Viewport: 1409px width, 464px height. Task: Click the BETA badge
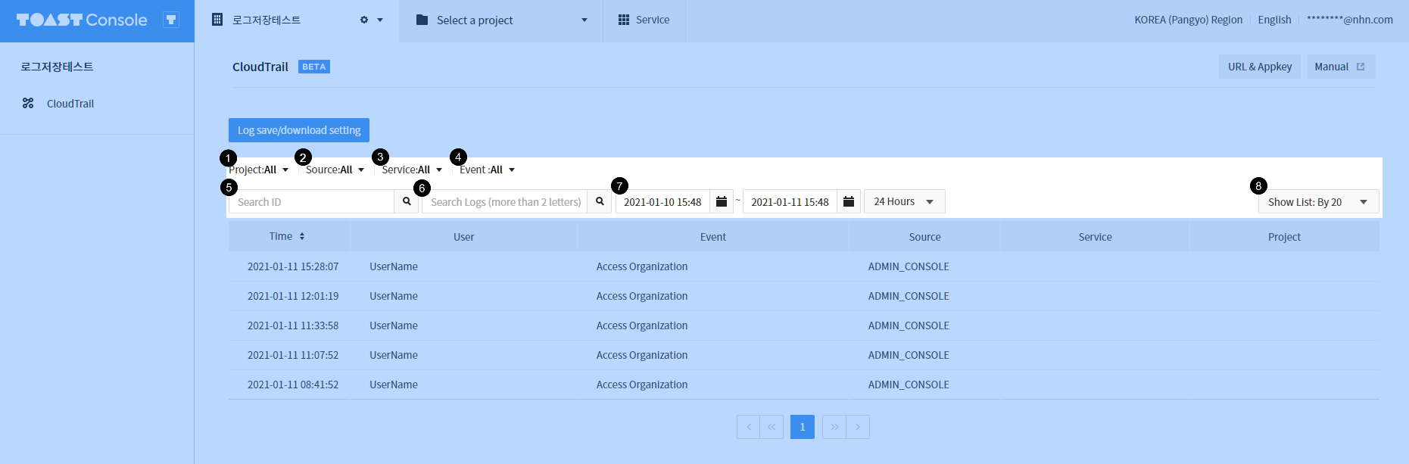point(314,67)
